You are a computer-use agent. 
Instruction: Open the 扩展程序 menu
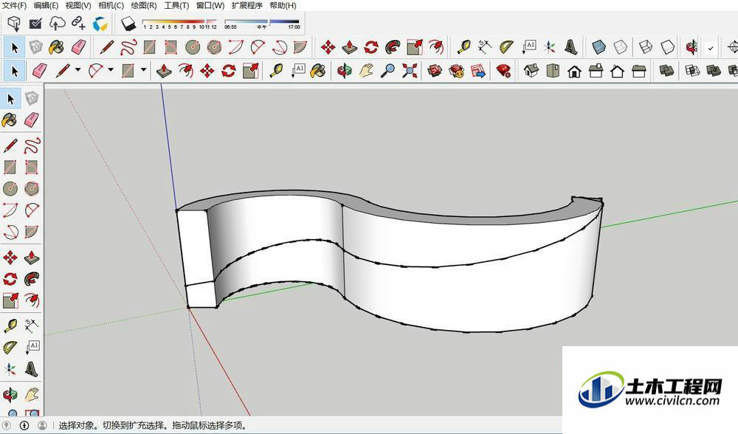[247, 5]
